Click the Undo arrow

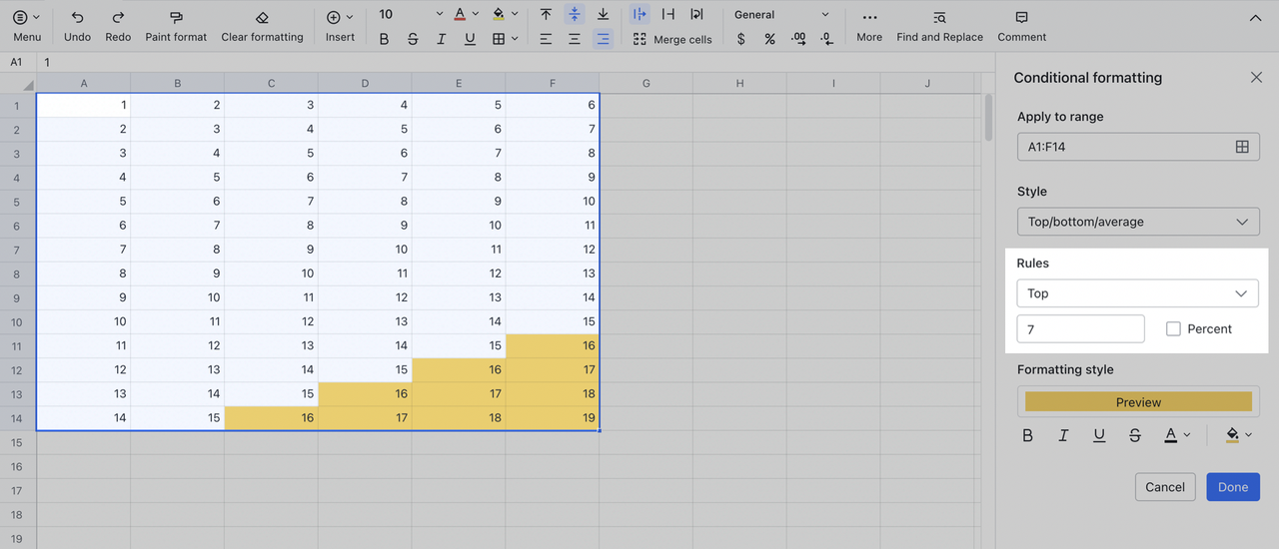tap(77, 18)
